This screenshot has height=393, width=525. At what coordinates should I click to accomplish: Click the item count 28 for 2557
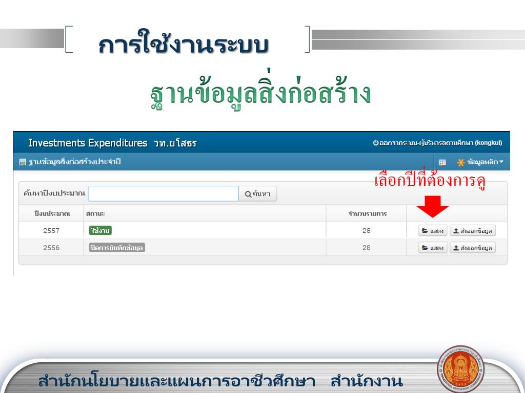[x=366, y=231]
